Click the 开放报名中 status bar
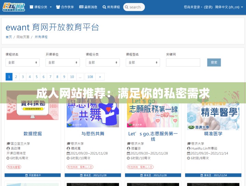 [33, 175]
